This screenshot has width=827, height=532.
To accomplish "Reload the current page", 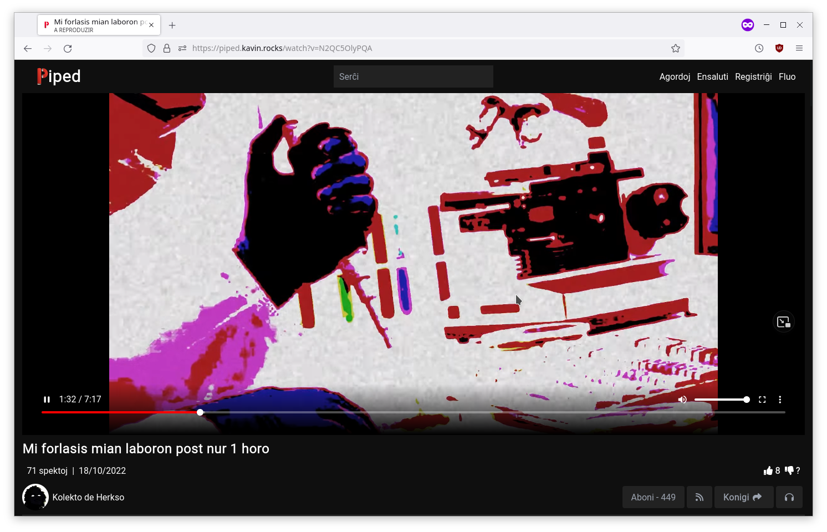I will (x=68, y=49).
